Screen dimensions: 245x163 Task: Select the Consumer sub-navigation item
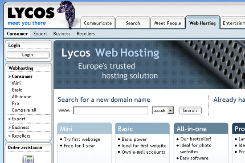pyautogui.click(x=17, y=34)
